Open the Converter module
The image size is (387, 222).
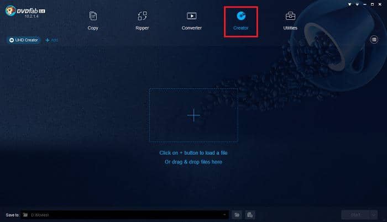tap(191, 21)
